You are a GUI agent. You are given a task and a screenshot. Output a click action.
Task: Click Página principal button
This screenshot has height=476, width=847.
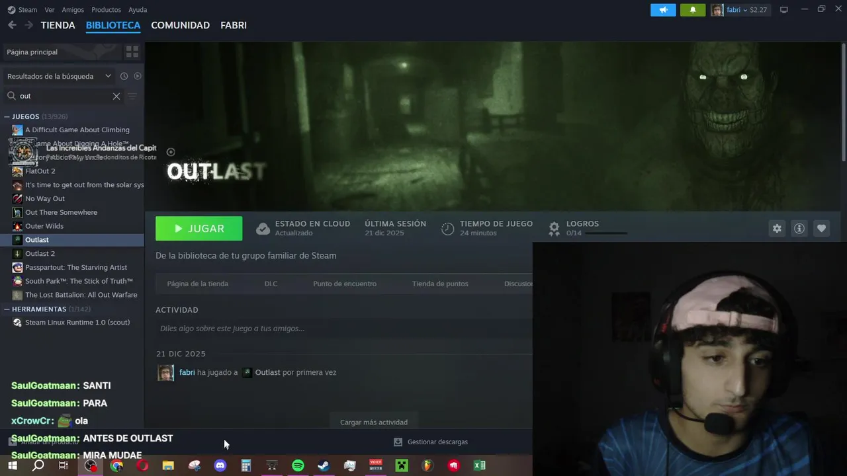62,52
